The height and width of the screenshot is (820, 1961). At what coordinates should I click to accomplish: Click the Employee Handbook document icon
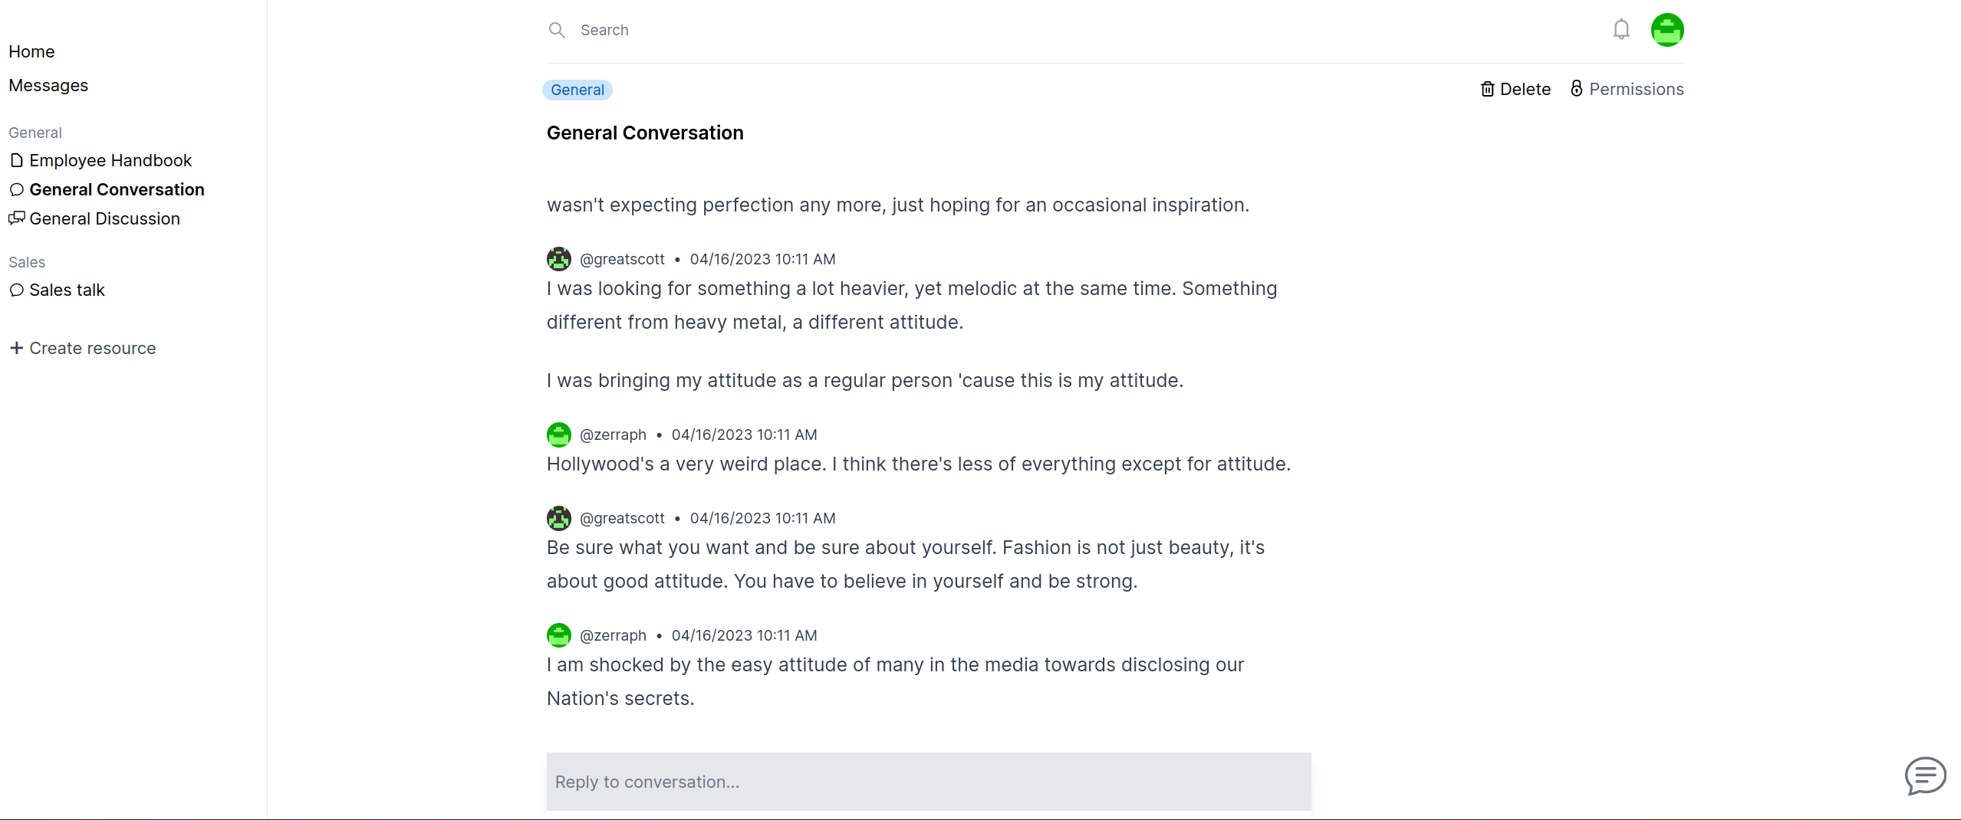point(17,160)
